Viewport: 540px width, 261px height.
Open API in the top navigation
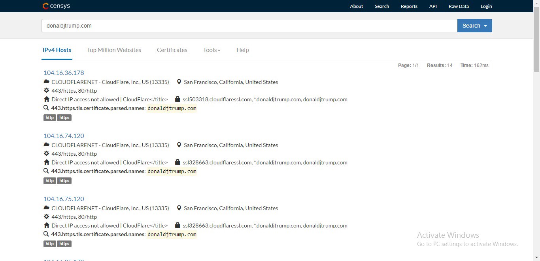(433, 6)
